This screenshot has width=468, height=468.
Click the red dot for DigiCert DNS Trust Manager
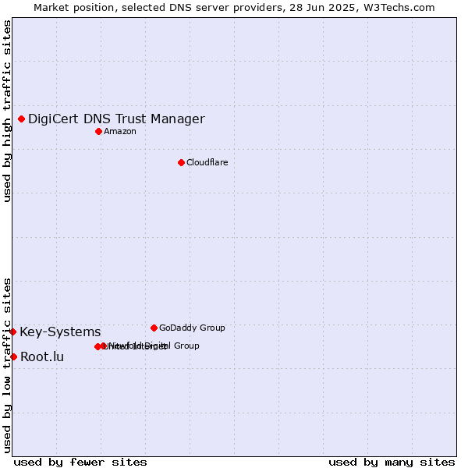click(22, 119)
